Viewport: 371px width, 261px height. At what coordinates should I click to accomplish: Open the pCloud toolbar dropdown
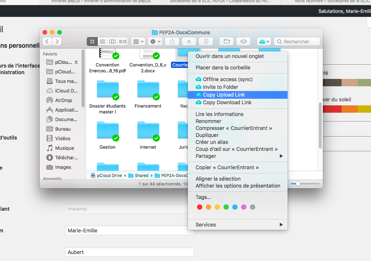pos(264,41)
